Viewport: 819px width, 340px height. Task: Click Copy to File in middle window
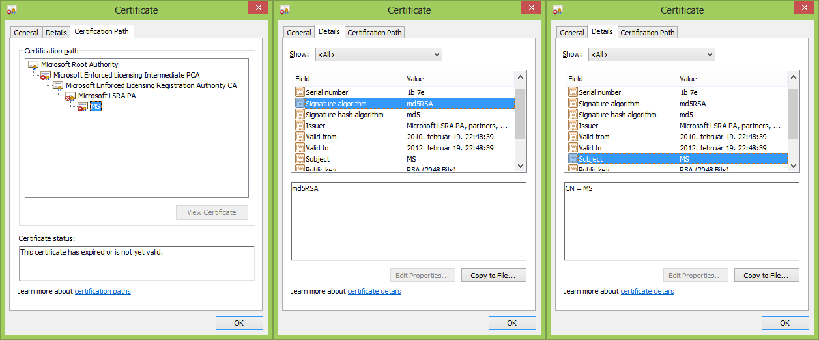point(493,276)
